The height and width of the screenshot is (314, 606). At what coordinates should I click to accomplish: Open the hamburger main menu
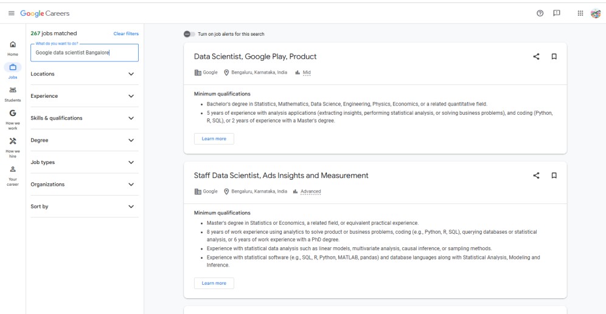[x=12, y=13]
